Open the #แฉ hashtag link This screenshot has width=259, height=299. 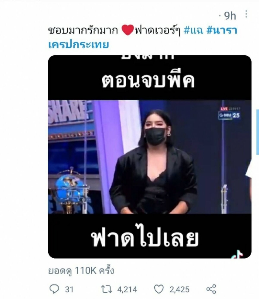pyautogui.click(x=194, y=30)
